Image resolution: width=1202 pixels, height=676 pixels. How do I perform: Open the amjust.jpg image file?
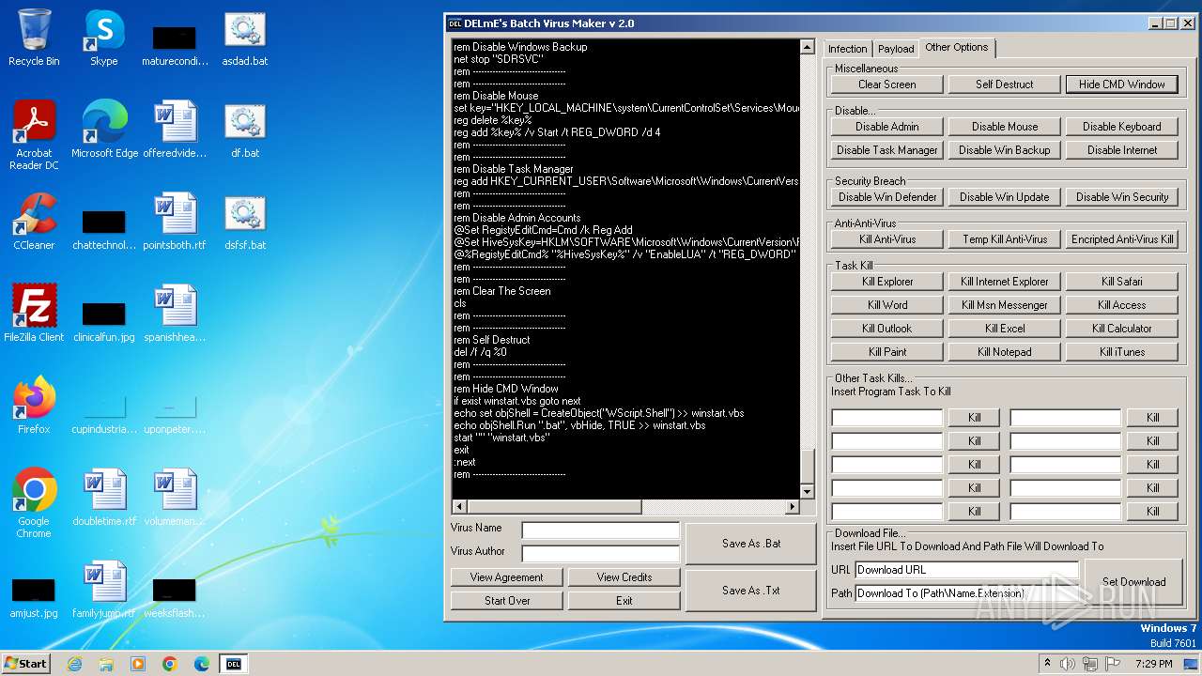tap(34, 595)
